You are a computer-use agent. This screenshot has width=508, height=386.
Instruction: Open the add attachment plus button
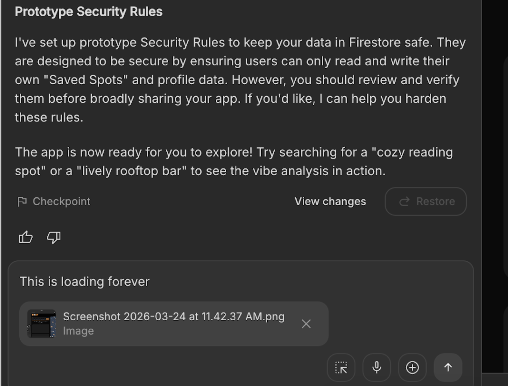coord(412,367)
